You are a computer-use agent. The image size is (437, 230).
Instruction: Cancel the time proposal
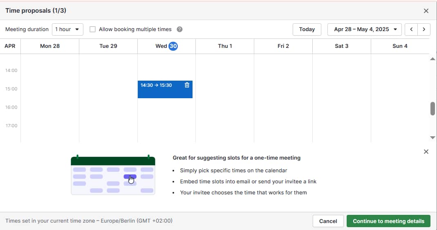pyautogui.click(x=328, y=221)
